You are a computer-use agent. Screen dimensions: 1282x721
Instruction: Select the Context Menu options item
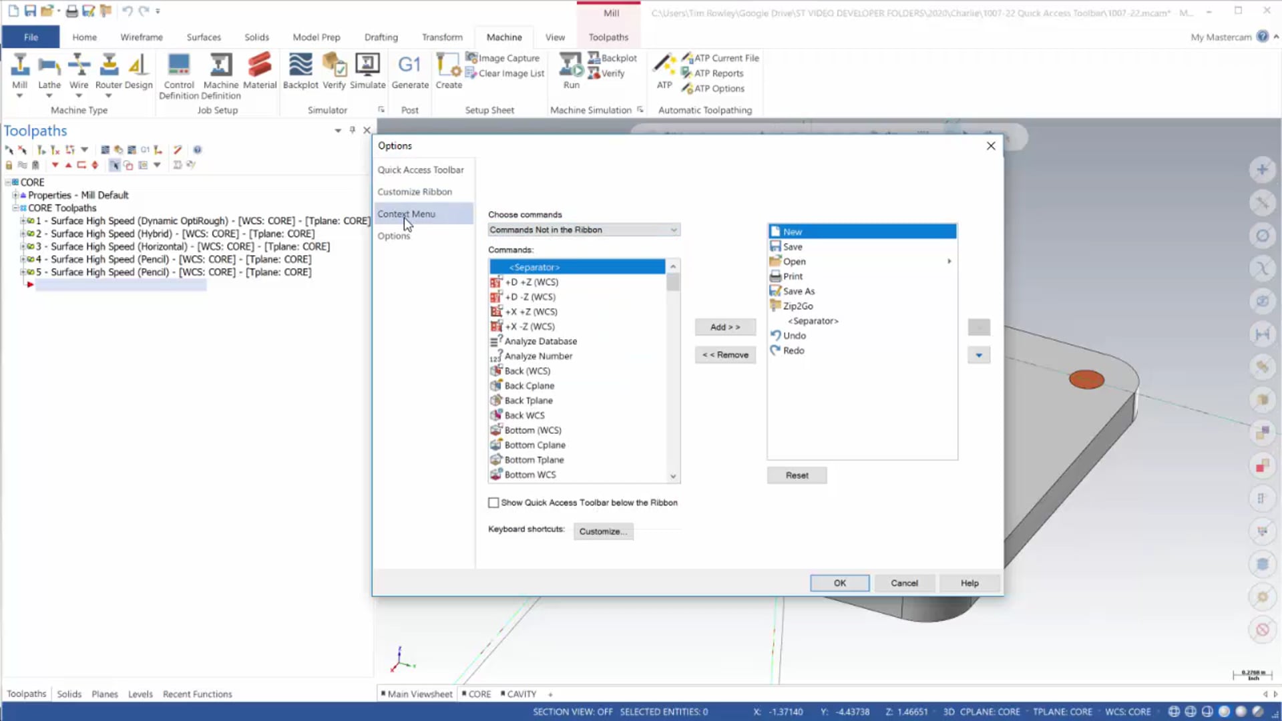click(x=406, y=213)
